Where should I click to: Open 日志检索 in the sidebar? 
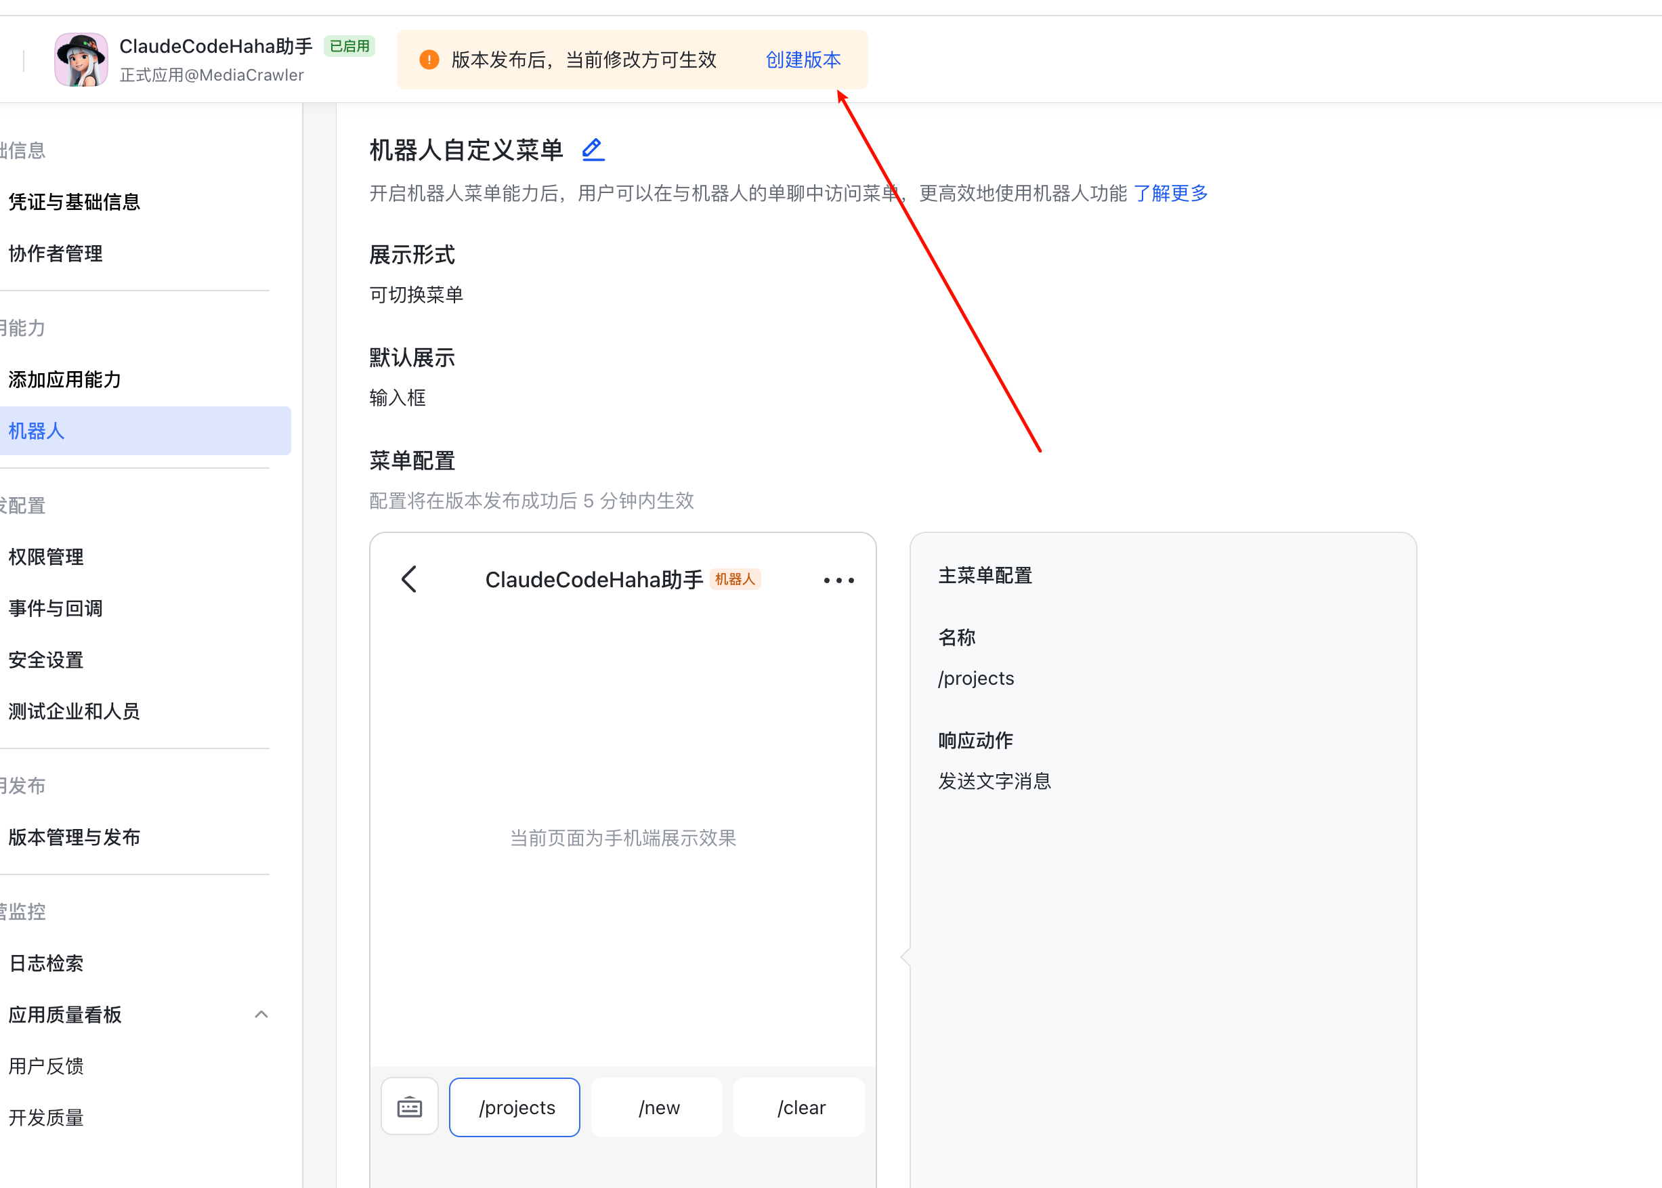coord(46,963)
